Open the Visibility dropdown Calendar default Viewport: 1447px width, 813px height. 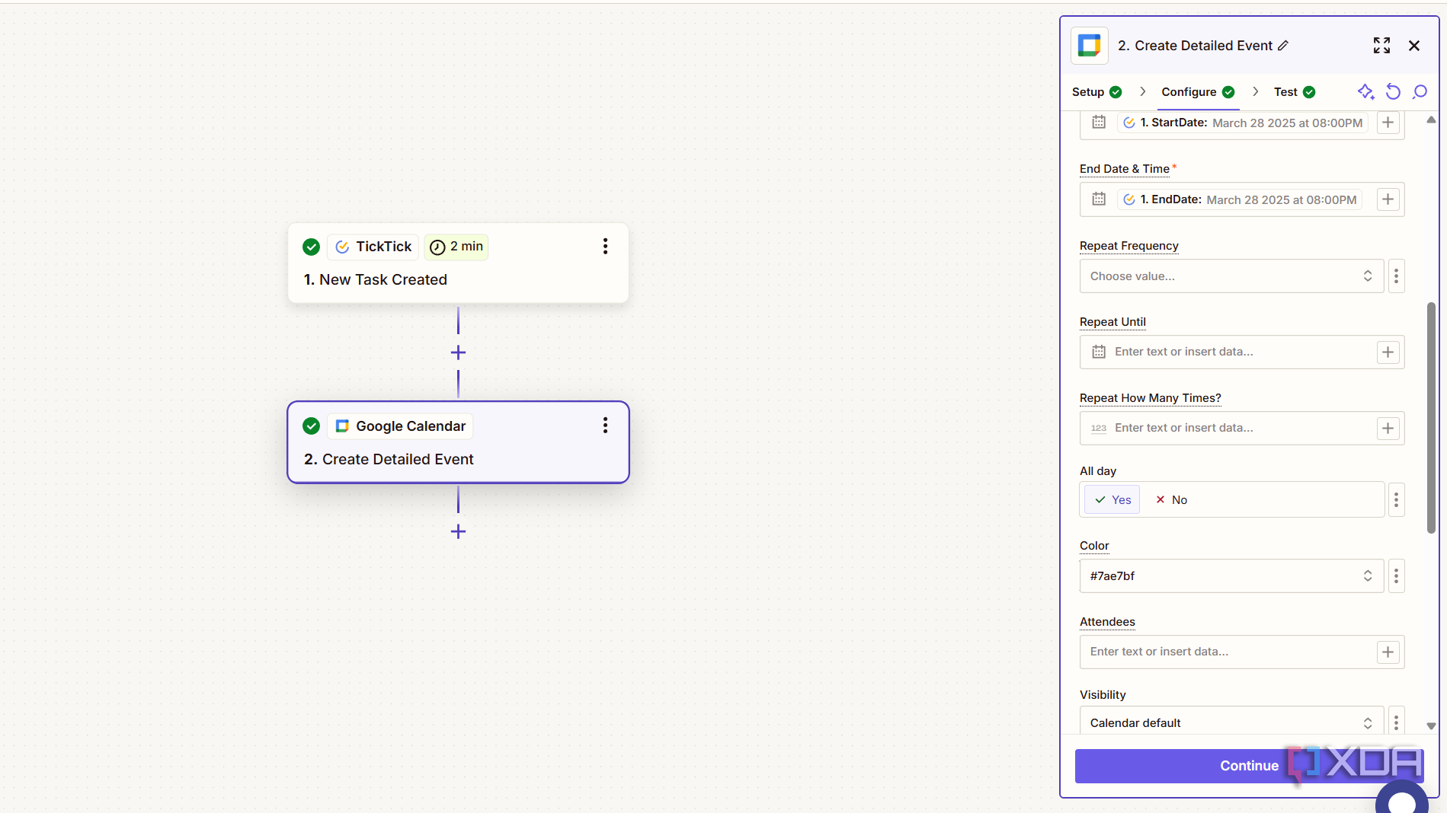(1231, 722)
